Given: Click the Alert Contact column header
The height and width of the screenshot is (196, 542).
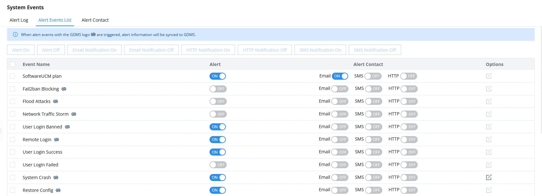Looking at the screenshot, I should tap(368, 64).
